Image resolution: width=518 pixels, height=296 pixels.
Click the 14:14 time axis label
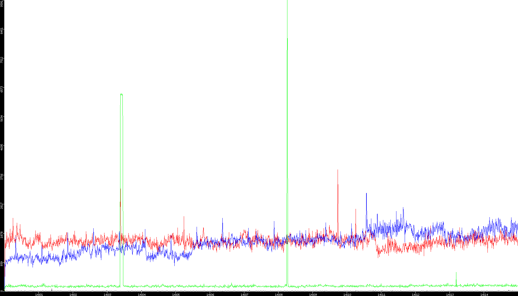click(x=484, y=295)
